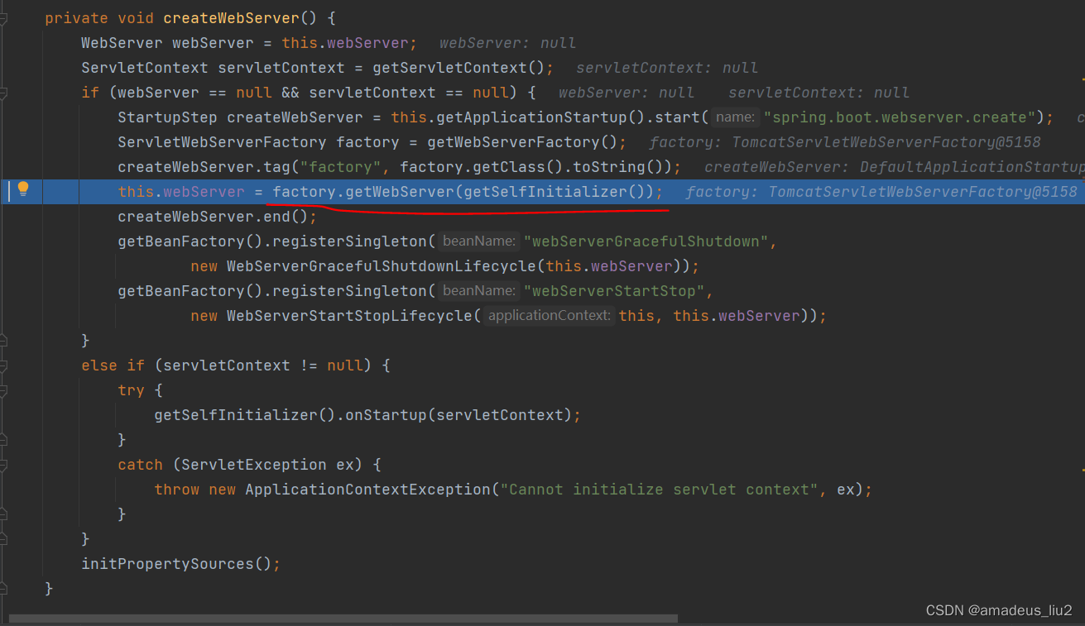Click 'servletContext != null' condition
The image size is (1085, 626).
[x=263, y=366]
